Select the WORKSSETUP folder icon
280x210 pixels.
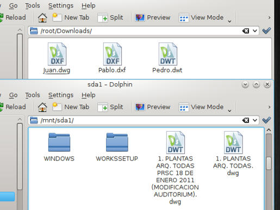117,142
